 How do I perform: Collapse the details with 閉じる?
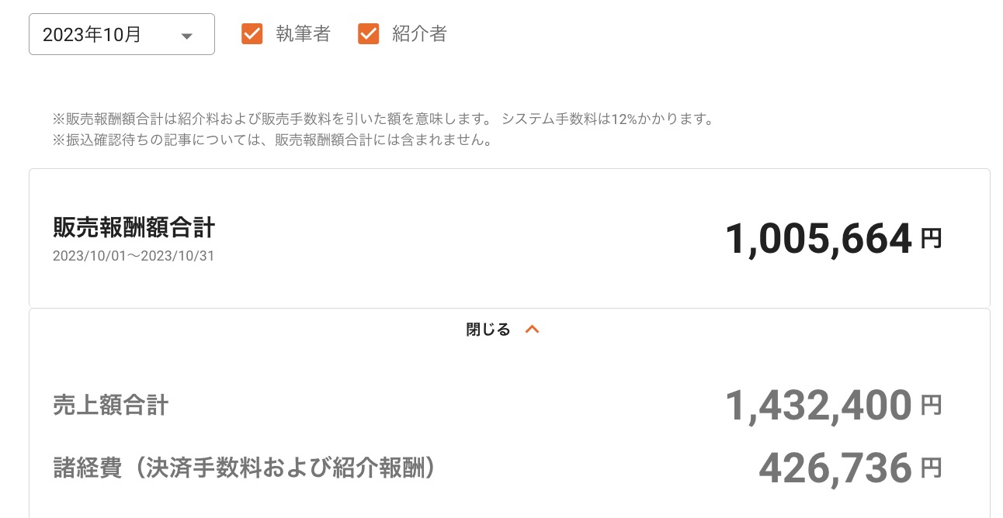(x=488, y=330)
